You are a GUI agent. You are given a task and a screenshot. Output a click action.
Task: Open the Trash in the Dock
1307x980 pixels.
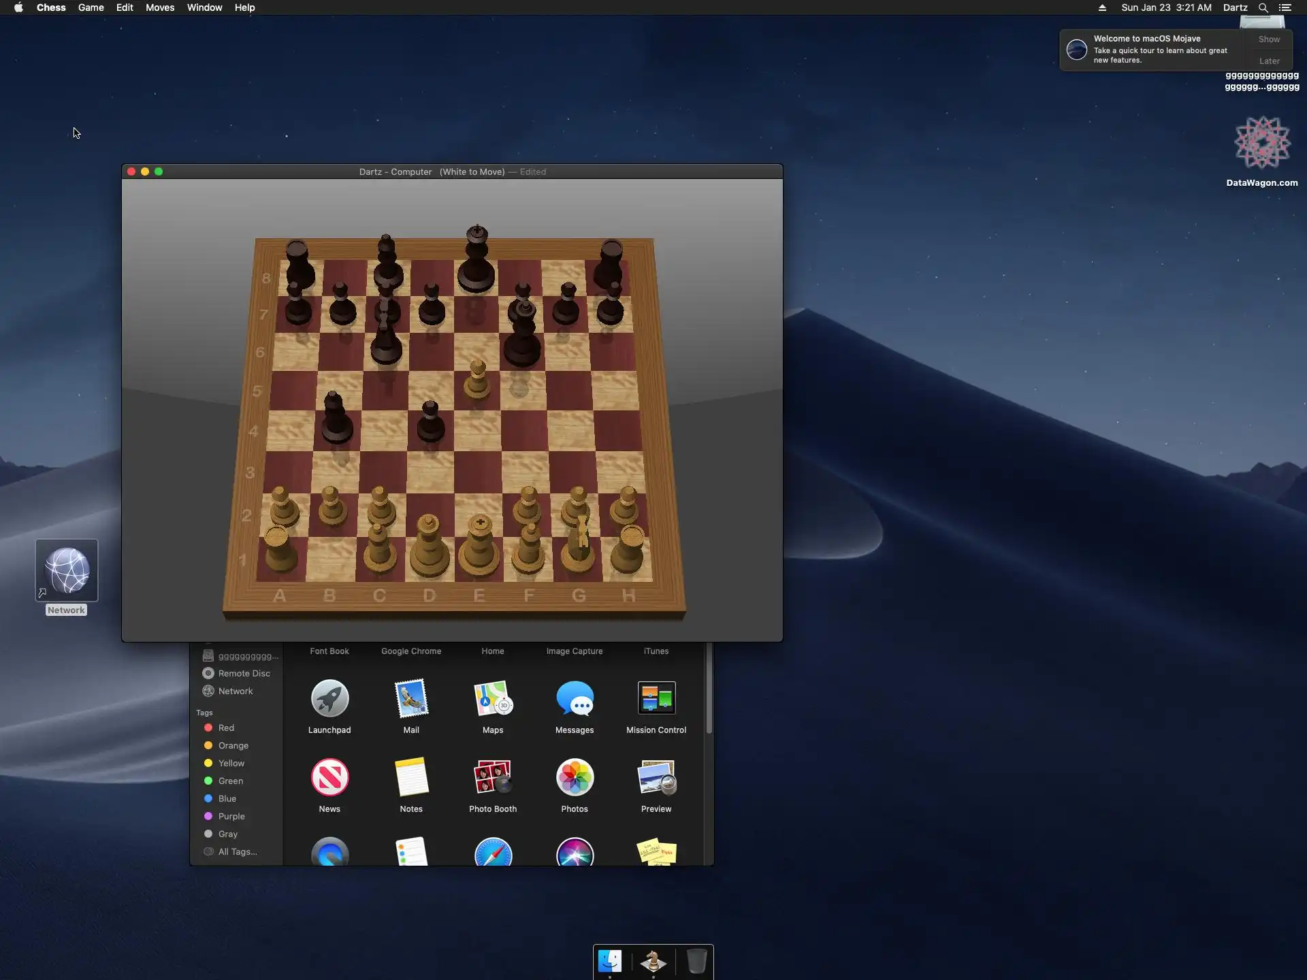tap(696, 961)
